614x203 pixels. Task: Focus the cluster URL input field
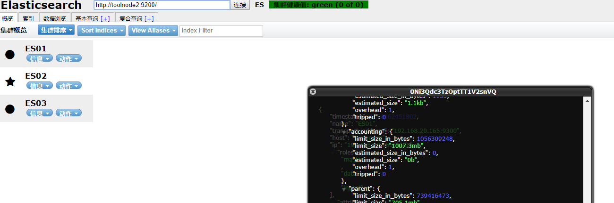(162, 5)
